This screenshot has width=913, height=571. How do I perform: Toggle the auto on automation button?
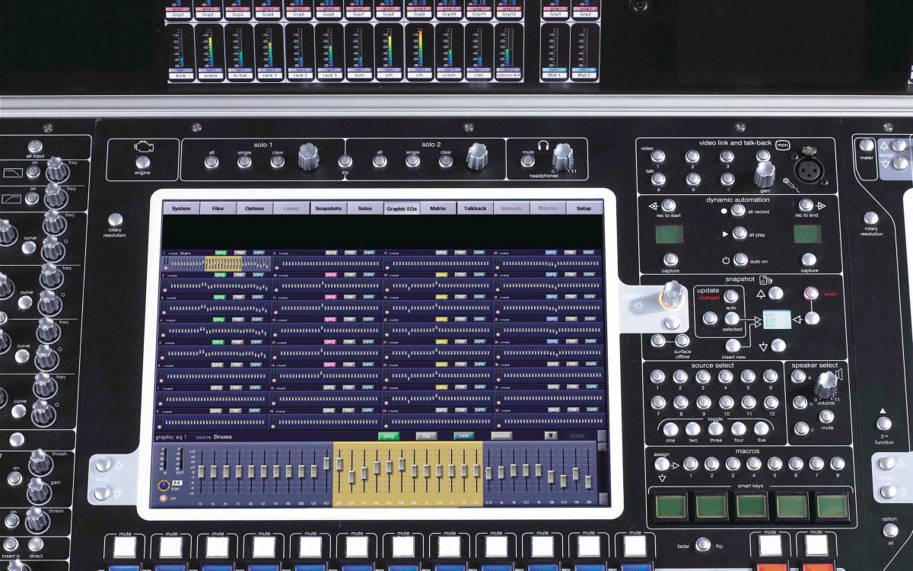pos(740,260)
